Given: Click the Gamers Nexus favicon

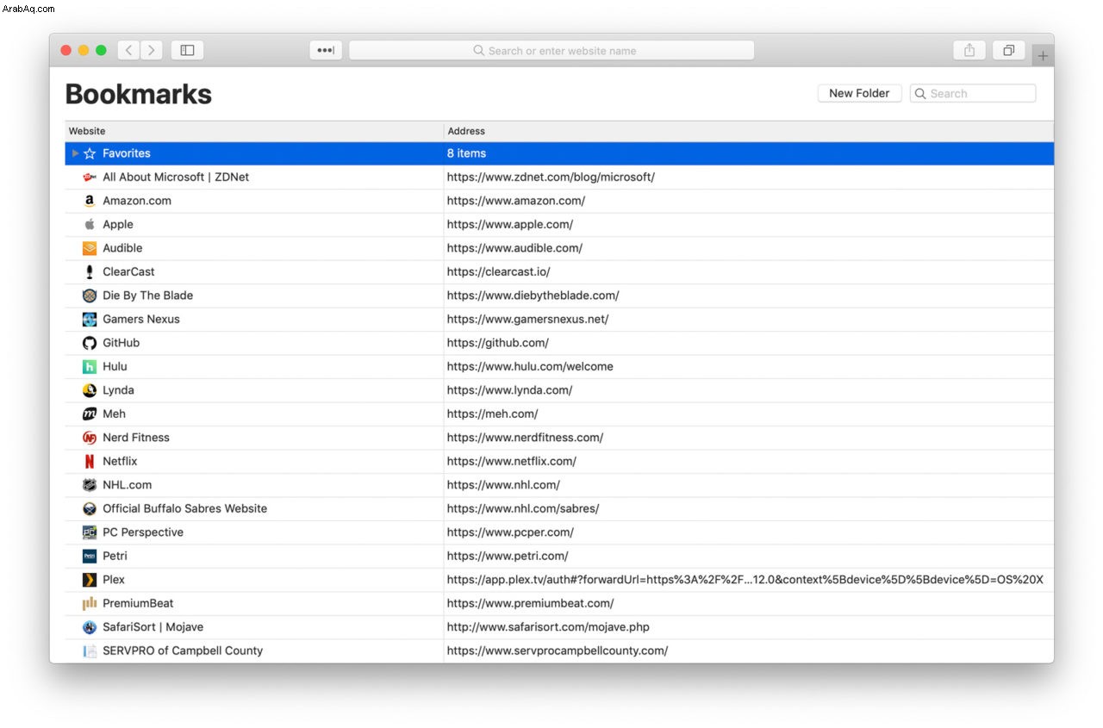Looking at the screenshot, I should pyautogui.click(x=90, y=320).
